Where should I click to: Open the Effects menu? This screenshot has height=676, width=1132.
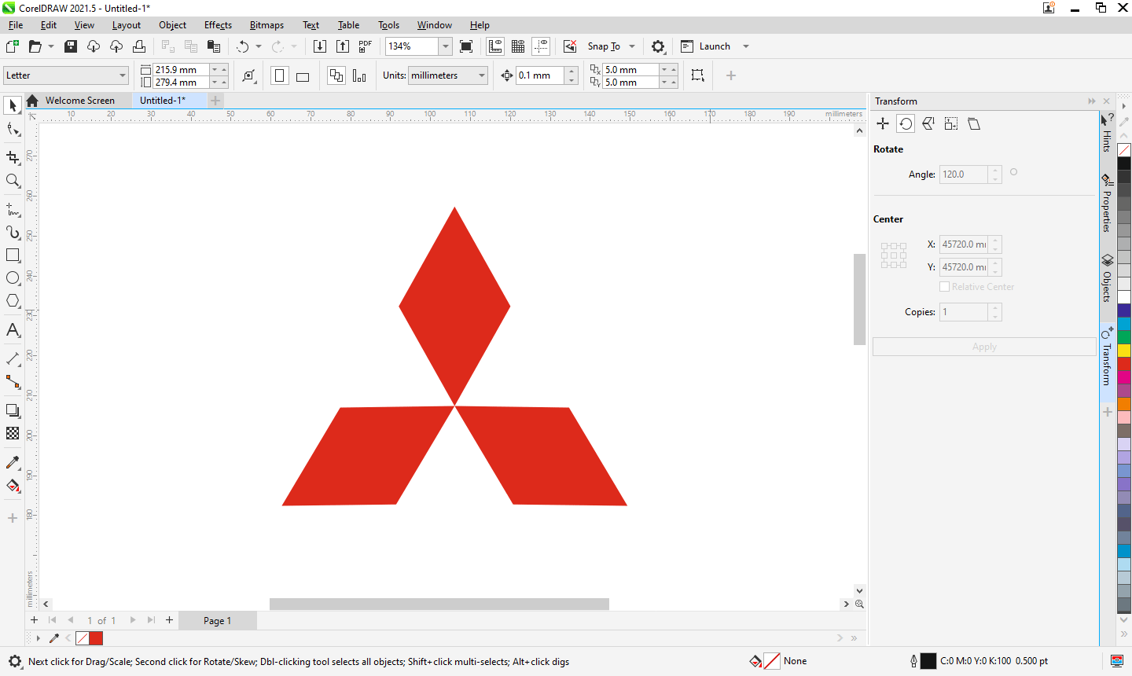click(x=218, y=25)
